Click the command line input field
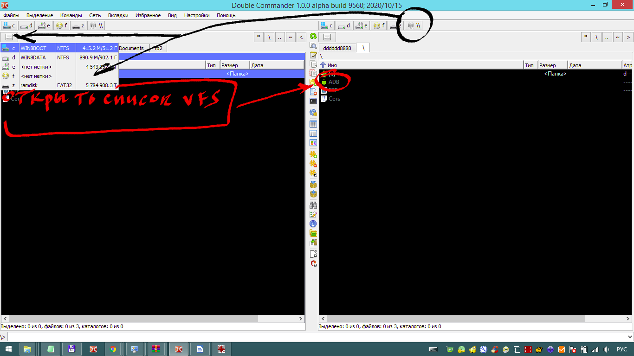Image resolution: width=634 pixels, height=356 pixels. click(316, 337)
